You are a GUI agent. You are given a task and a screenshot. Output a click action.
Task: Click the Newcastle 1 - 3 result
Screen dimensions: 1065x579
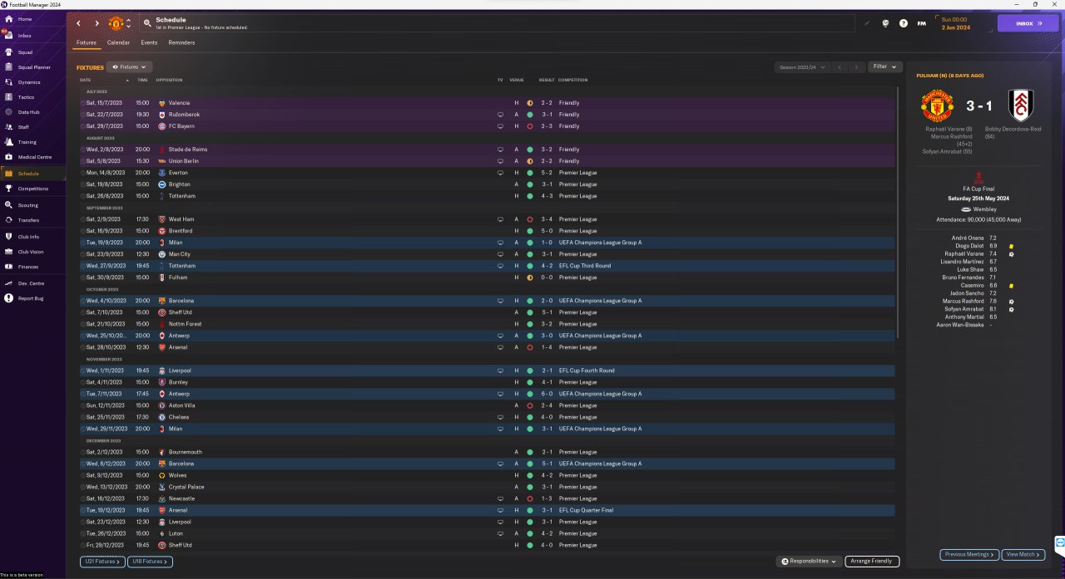(547, 498)
